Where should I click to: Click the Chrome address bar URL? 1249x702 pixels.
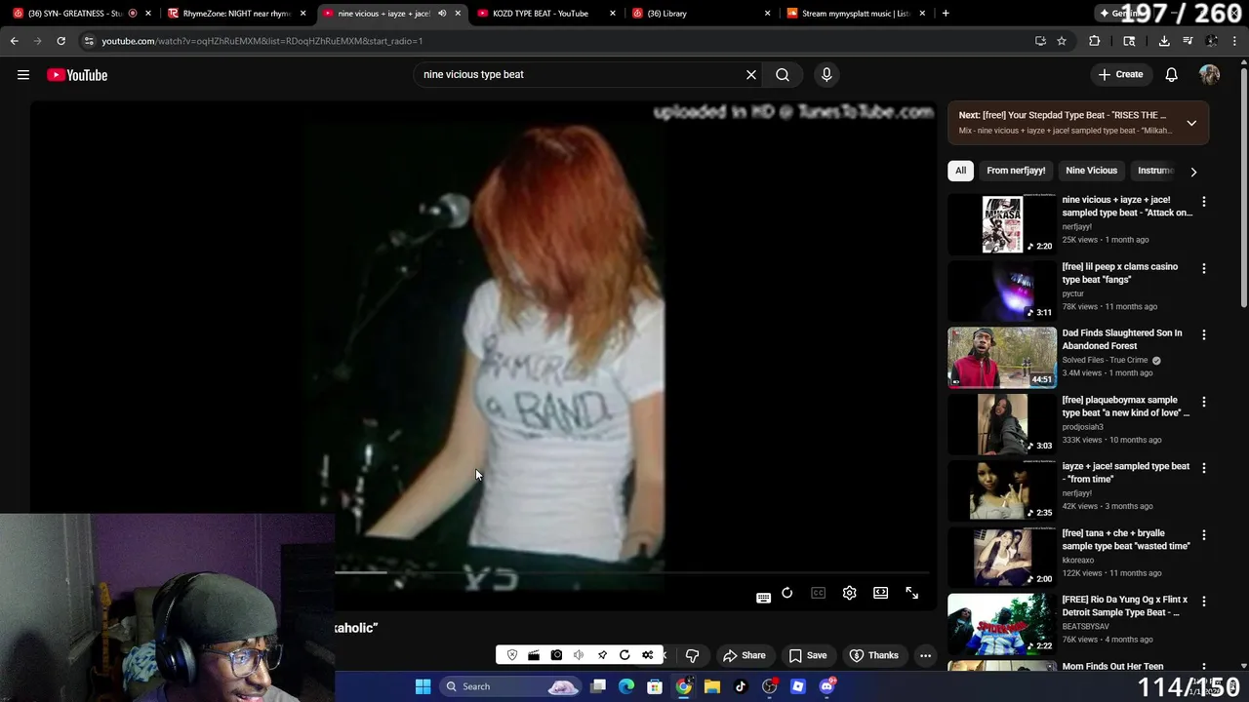[x=262, y=41]
